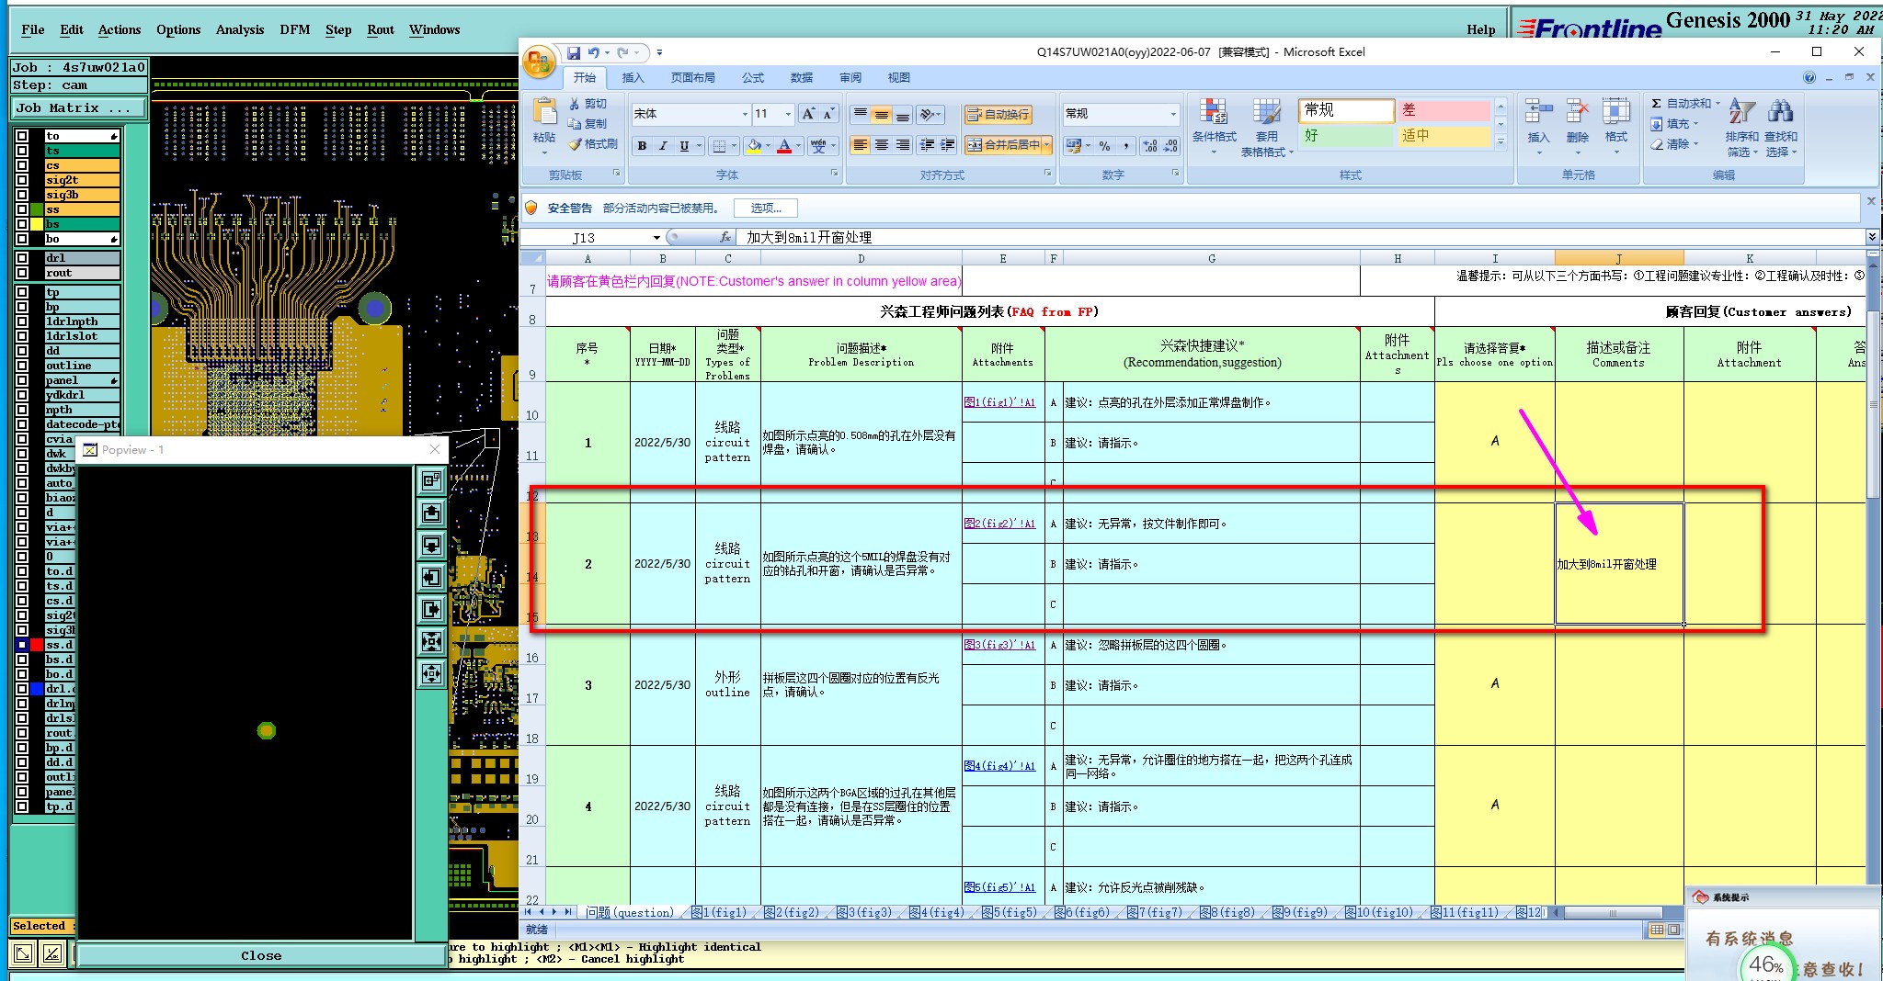1883x981 pixels.
Task: Click the Excel help question mark icon
Action: click(x=1809, y=78)
